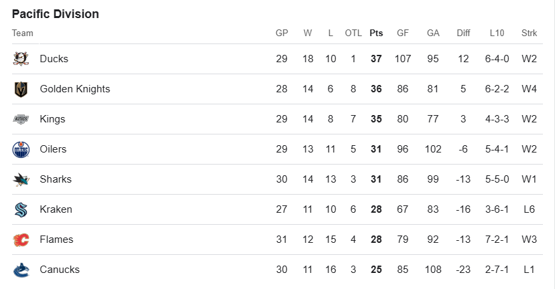Click the Vancouver Canucks logo
Viewport: 555px width, 289px height.
(21, 270)
